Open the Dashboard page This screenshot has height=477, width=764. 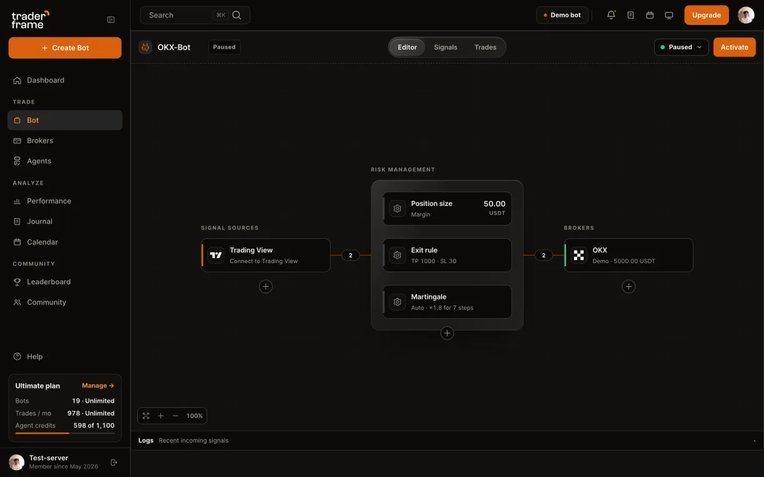65,80
